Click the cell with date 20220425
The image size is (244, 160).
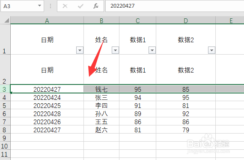47,105
